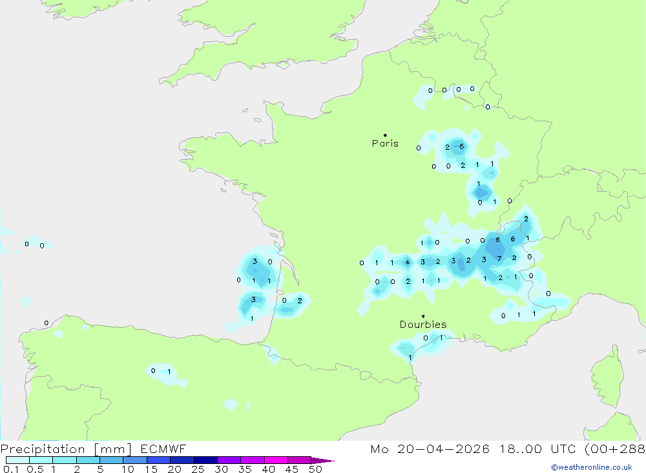Click the Dourbies city label
This screenshot has width=646, height=473.
pos(423,325)
